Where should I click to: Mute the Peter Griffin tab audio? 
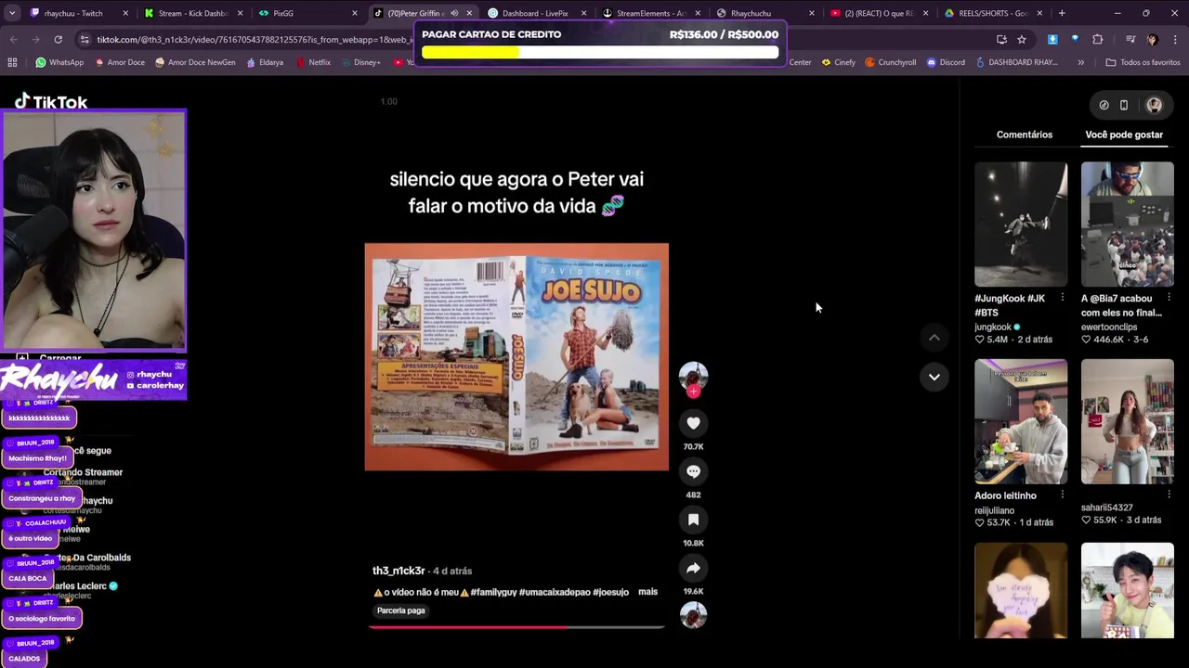click(454, 13)
